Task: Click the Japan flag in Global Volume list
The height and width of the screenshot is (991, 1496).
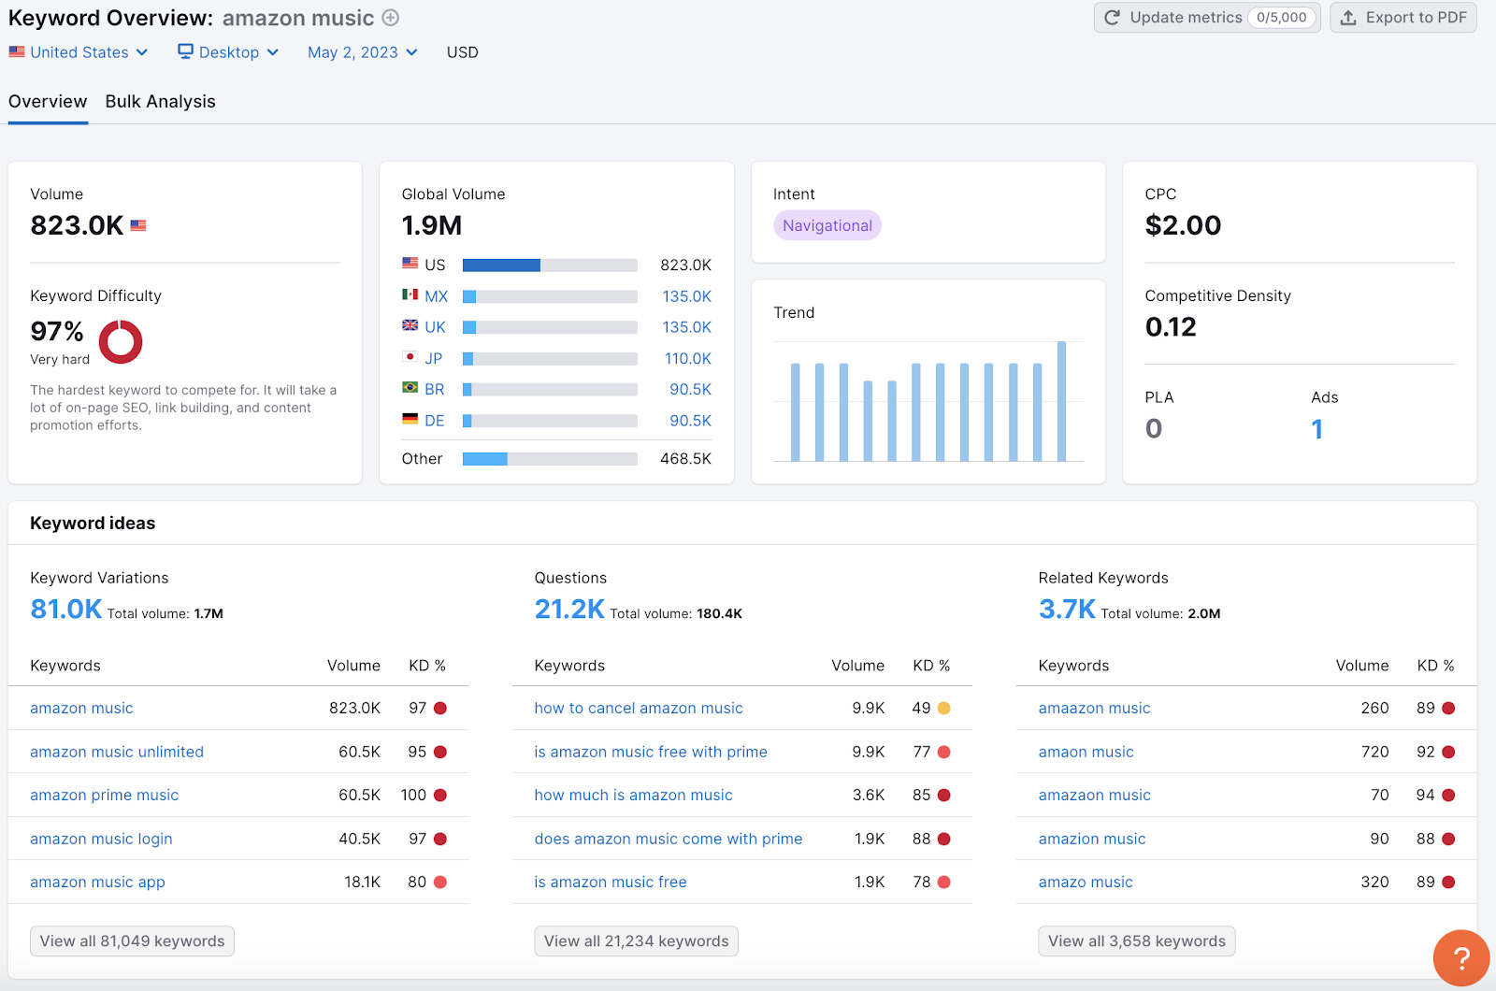Action: point(410,358)
